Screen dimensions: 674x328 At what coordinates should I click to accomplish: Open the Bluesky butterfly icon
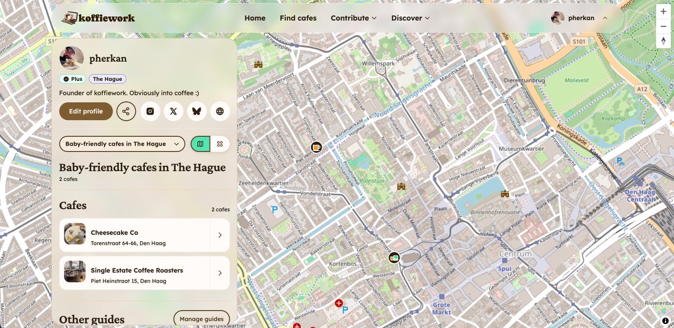(x=197, y=111)
